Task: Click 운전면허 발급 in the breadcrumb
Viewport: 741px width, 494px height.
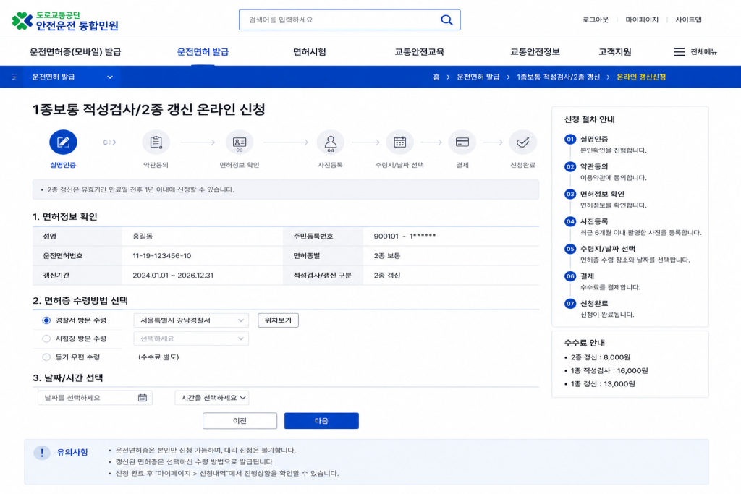Action: 478,77
